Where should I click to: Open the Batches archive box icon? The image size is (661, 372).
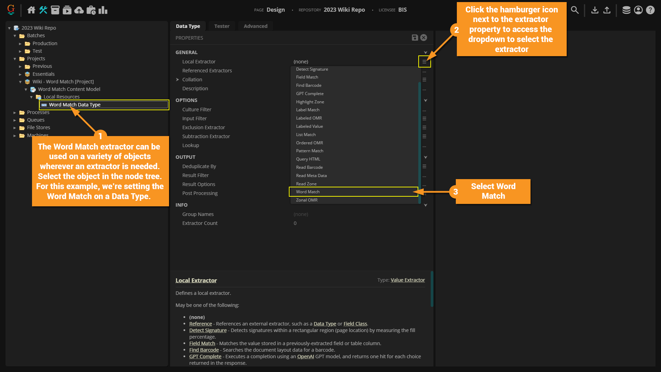(55, 10)
